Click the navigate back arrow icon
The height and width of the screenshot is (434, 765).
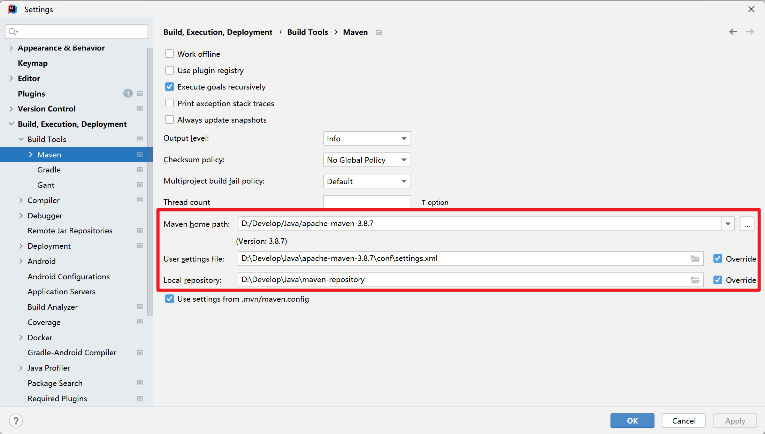tap(734, 32)
